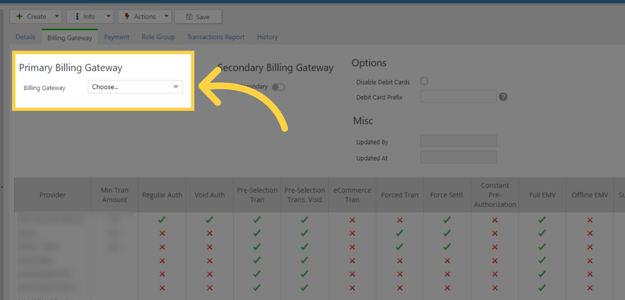Viewport: 625px width, 300px height.
Task: Click first row Constant Pre-Authorization red X
Action: (495, 220)
